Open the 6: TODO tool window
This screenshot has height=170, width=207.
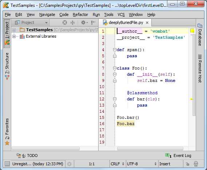tap(27, 156)
